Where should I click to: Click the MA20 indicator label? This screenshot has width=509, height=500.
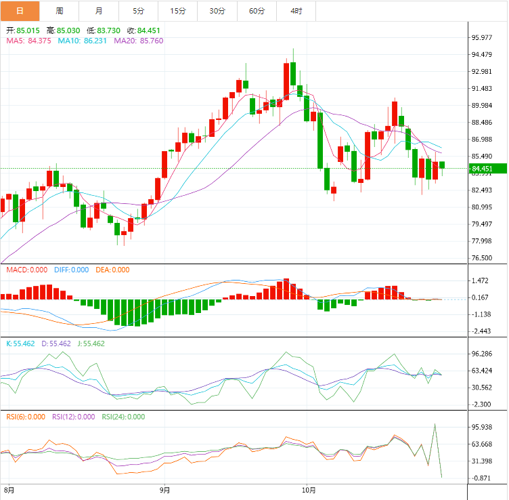139,41
